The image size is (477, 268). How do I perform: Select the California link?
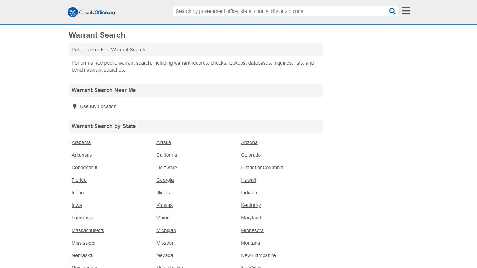pyautogui.click(x=167, y=155)
